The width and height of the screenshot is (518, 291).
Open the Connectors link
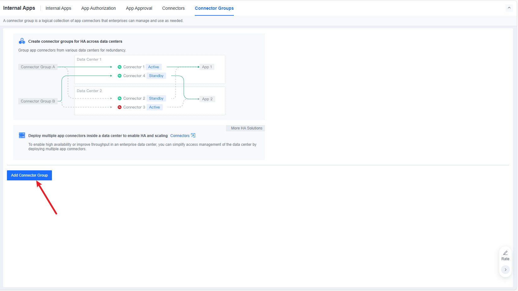point(180,136)
